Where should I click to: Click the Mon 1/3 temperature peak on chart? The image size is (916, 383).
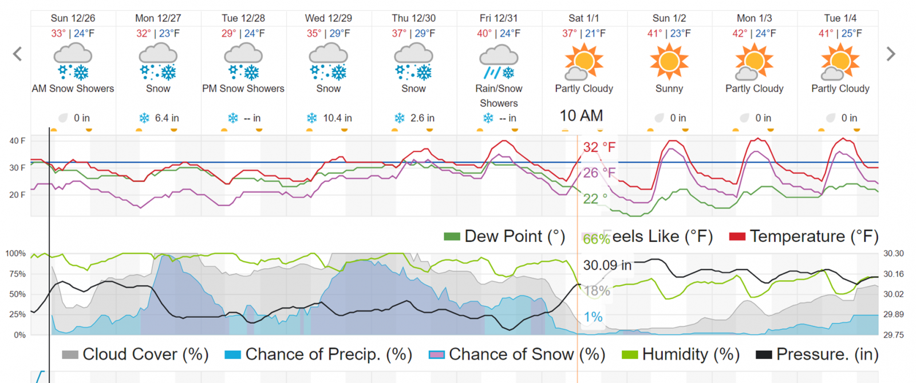tap(758, 138)
